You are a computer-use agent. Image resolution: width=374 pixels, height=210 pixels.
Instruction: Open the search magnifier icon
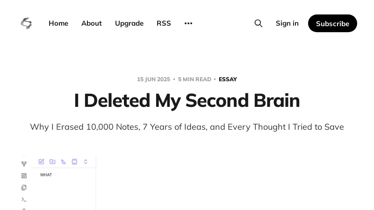tap(259, 23)
